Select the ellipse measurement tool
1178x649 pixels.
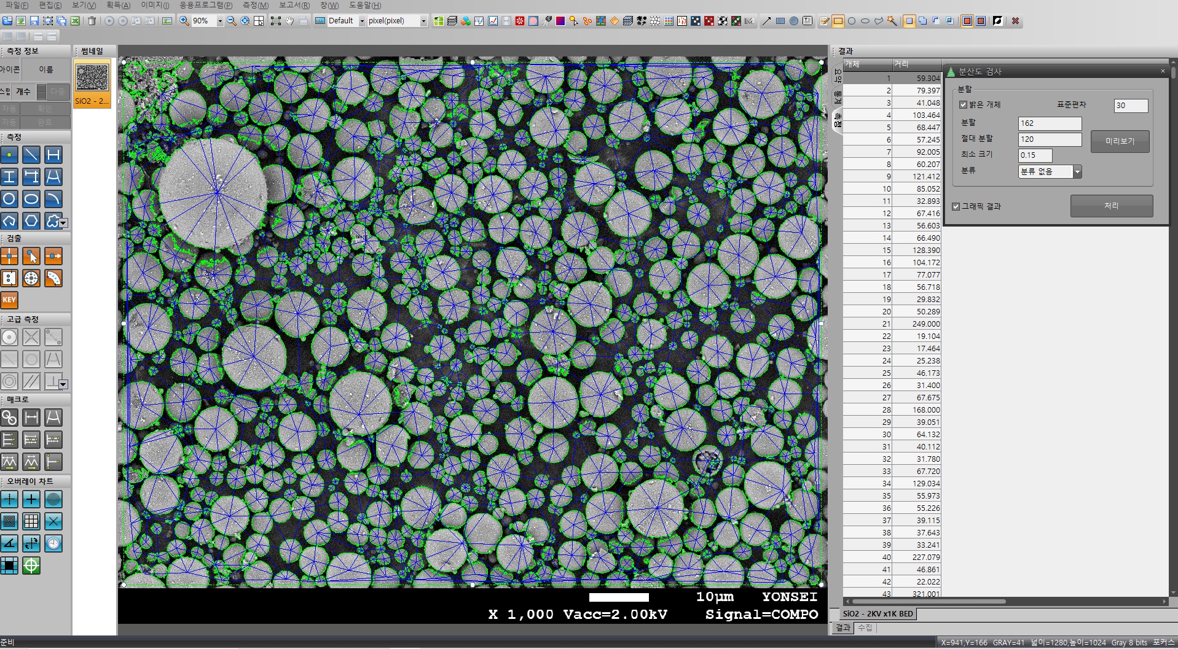coord(31,198)
